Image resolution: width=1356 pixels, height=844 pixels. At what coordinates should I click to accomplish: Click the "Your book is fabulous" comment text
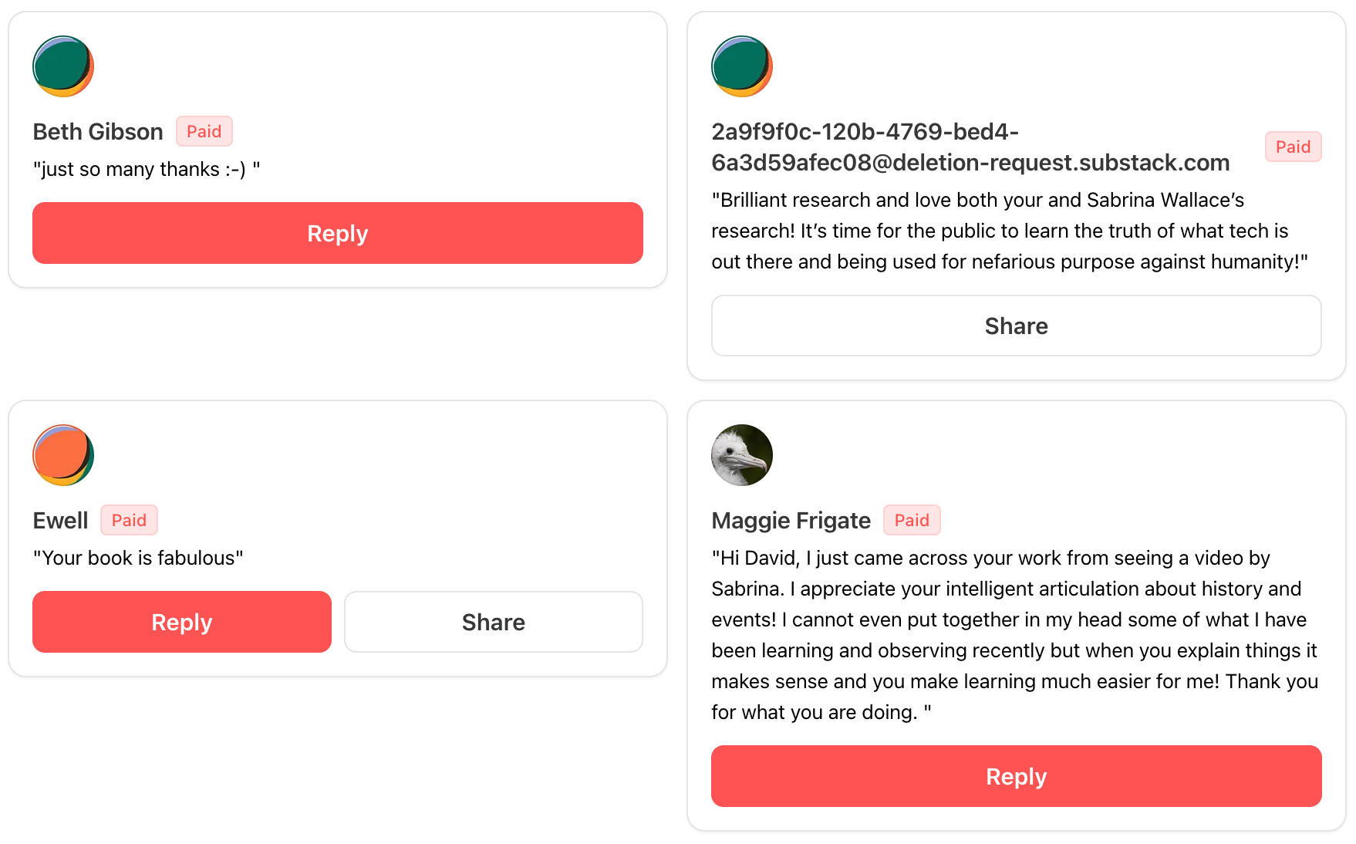[138, 558]
